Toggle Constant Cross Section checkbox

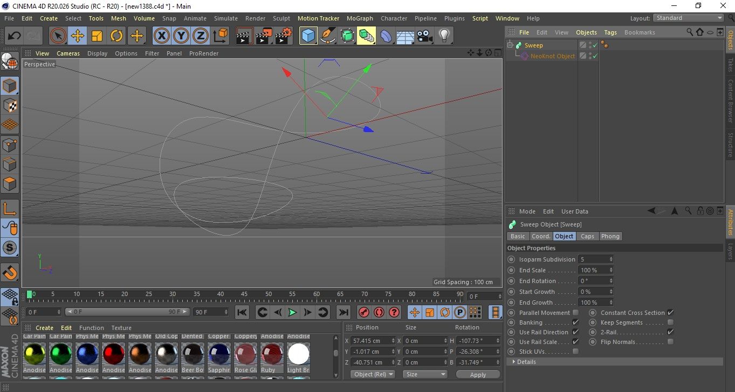670,313
